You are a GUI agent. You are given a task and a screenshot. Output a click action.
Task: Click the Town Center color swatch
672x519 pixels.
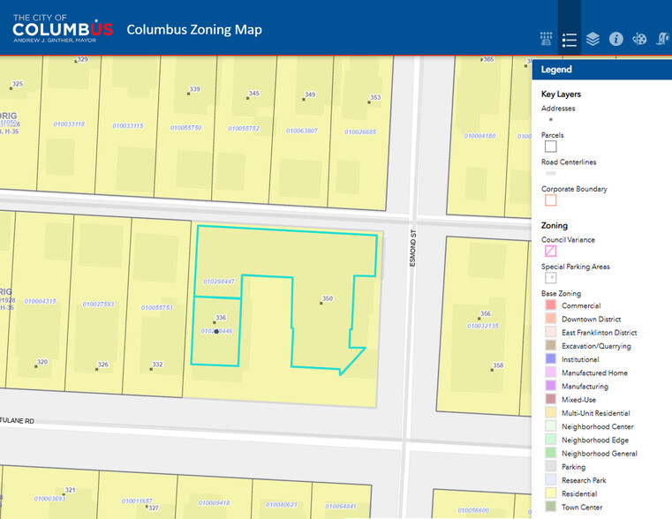pyautogui.click(x=551, y=507)
